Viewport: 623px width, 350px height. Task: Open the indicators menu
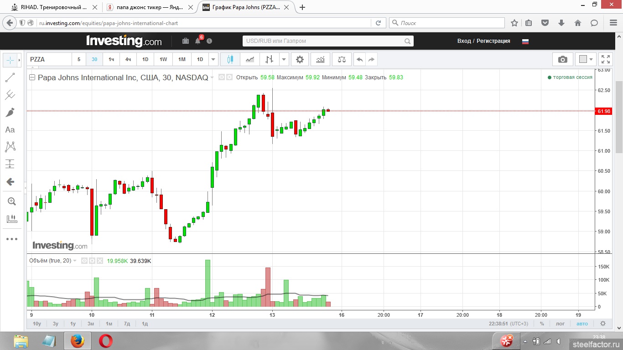[x=321, y=59]
